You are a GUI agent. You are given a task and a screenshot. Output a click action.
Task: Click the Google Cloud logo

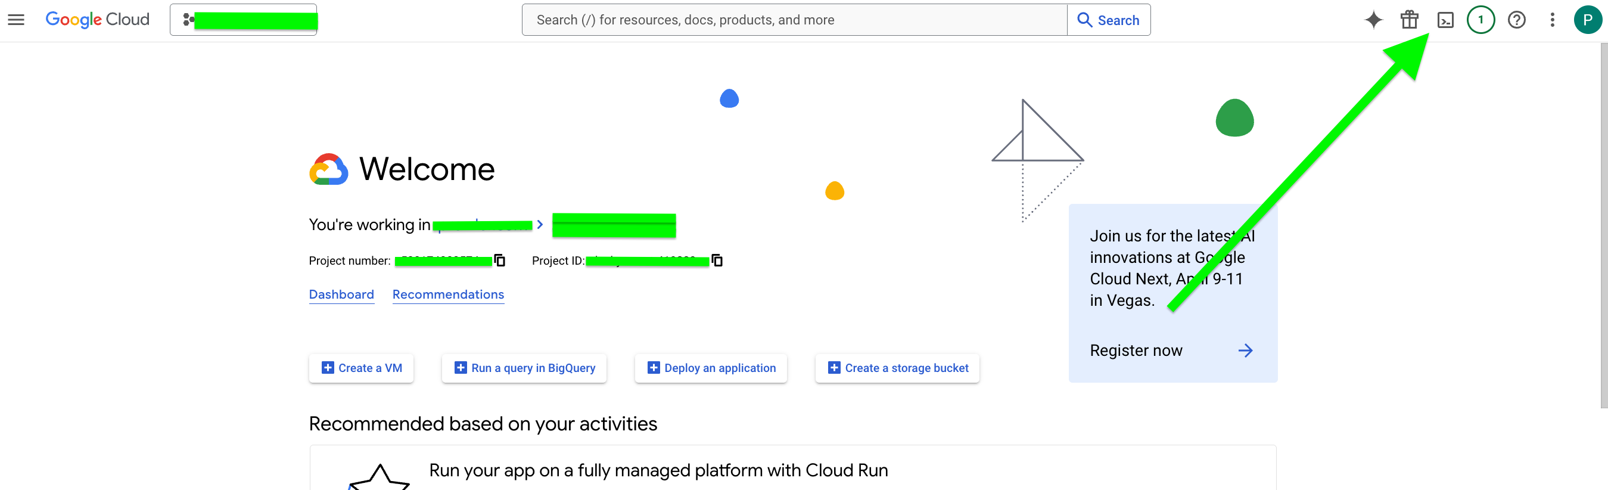pos(97,20)
